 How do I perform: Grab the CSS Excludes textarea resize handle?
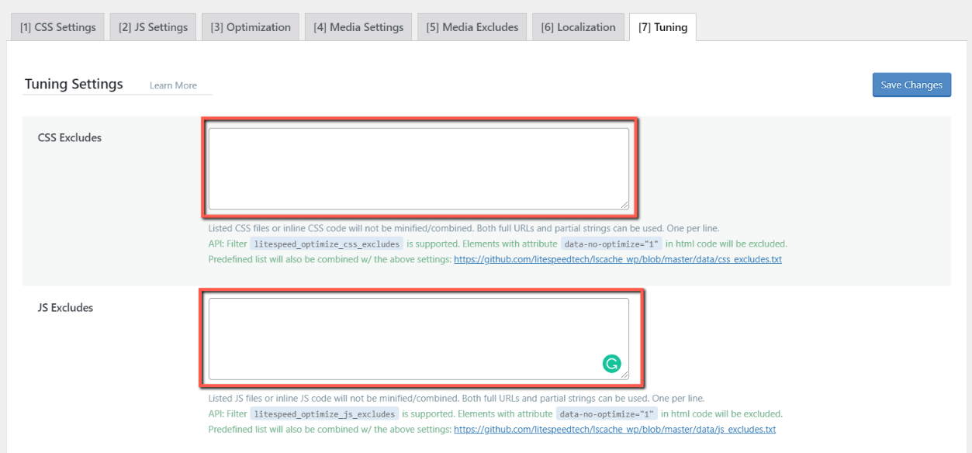624,204
